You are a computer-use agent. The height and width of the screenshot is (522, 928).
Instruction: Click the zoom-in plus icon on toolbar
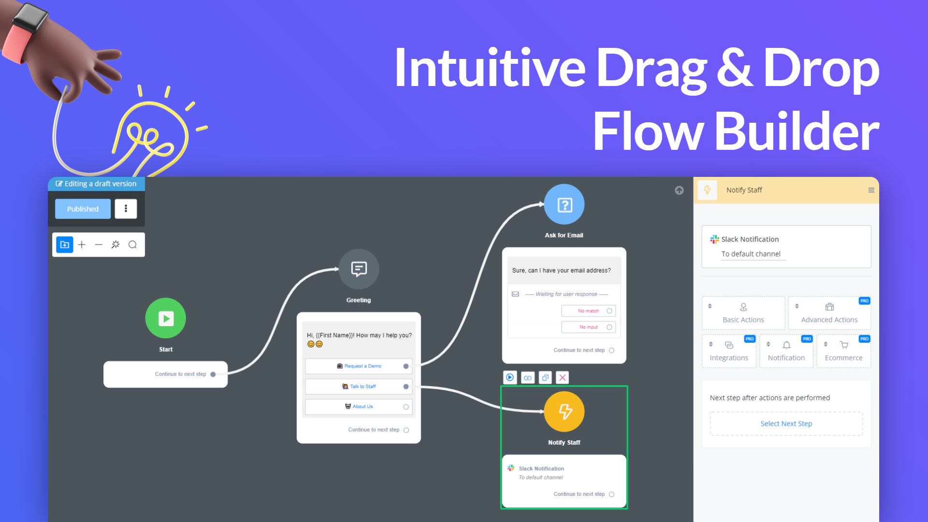click(82, 244)
